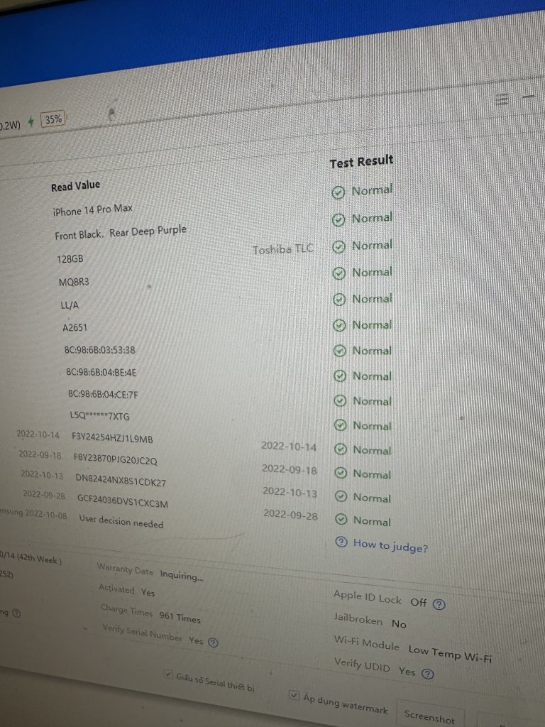Toggle Áp dụng watermark checkbox

click(x=293, y=695)
